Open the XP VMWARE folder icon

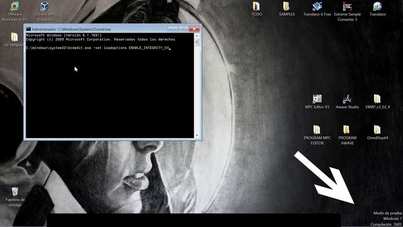[x=14, y=40]
